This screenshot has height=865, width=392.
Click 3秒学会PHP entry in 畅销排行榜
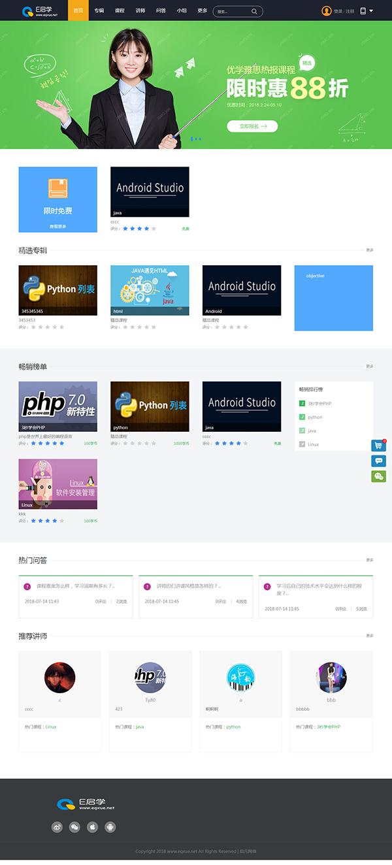click(x=319, y=403)
